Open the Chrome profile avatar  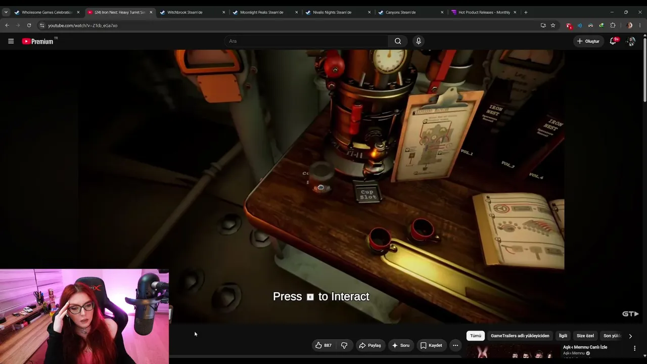coord(629,25)
